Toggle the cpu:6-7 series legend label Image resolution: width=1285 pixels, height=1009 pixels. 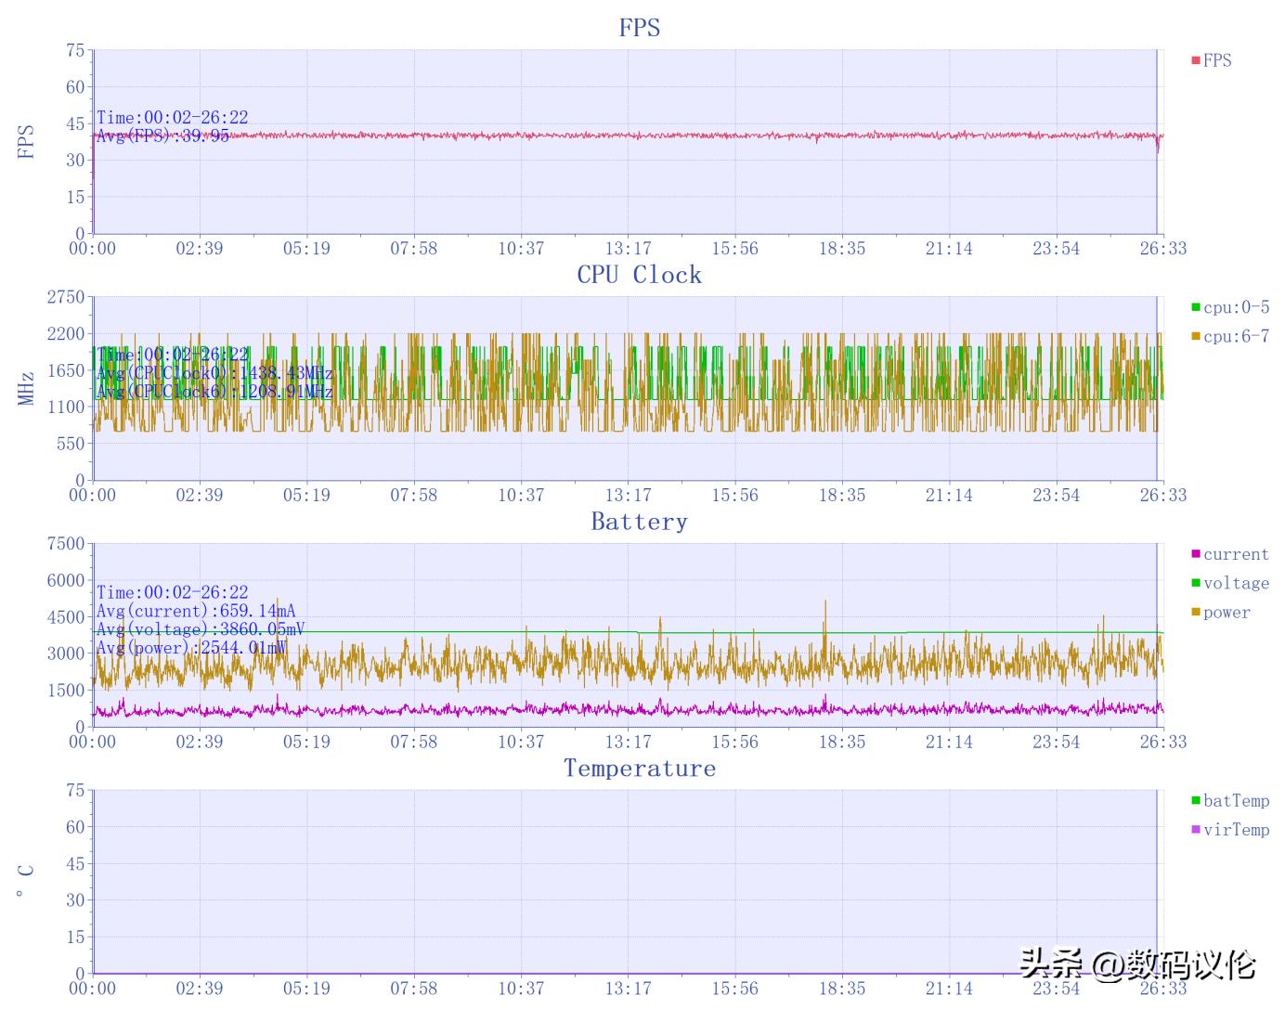tap(1236, 336)
